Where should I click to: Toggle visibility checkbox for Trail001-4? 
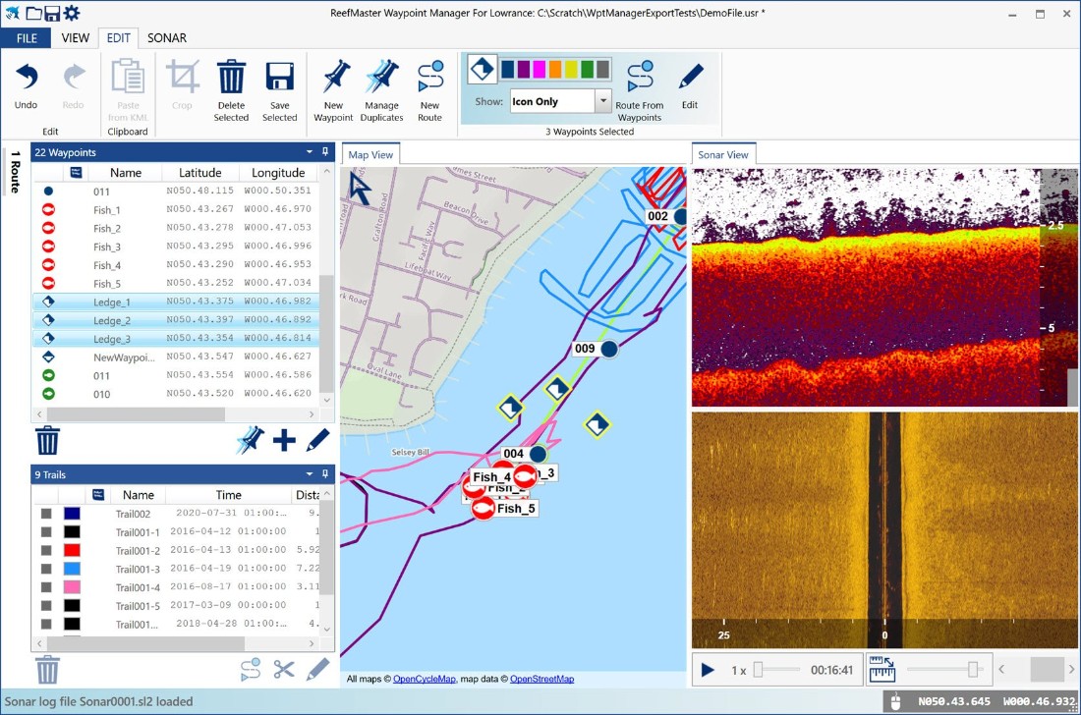click(45, 587)
